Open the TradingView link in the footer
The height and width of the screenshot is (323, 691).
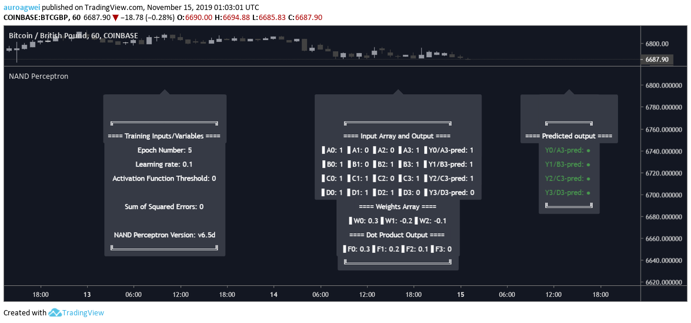(x=83, y=313)
